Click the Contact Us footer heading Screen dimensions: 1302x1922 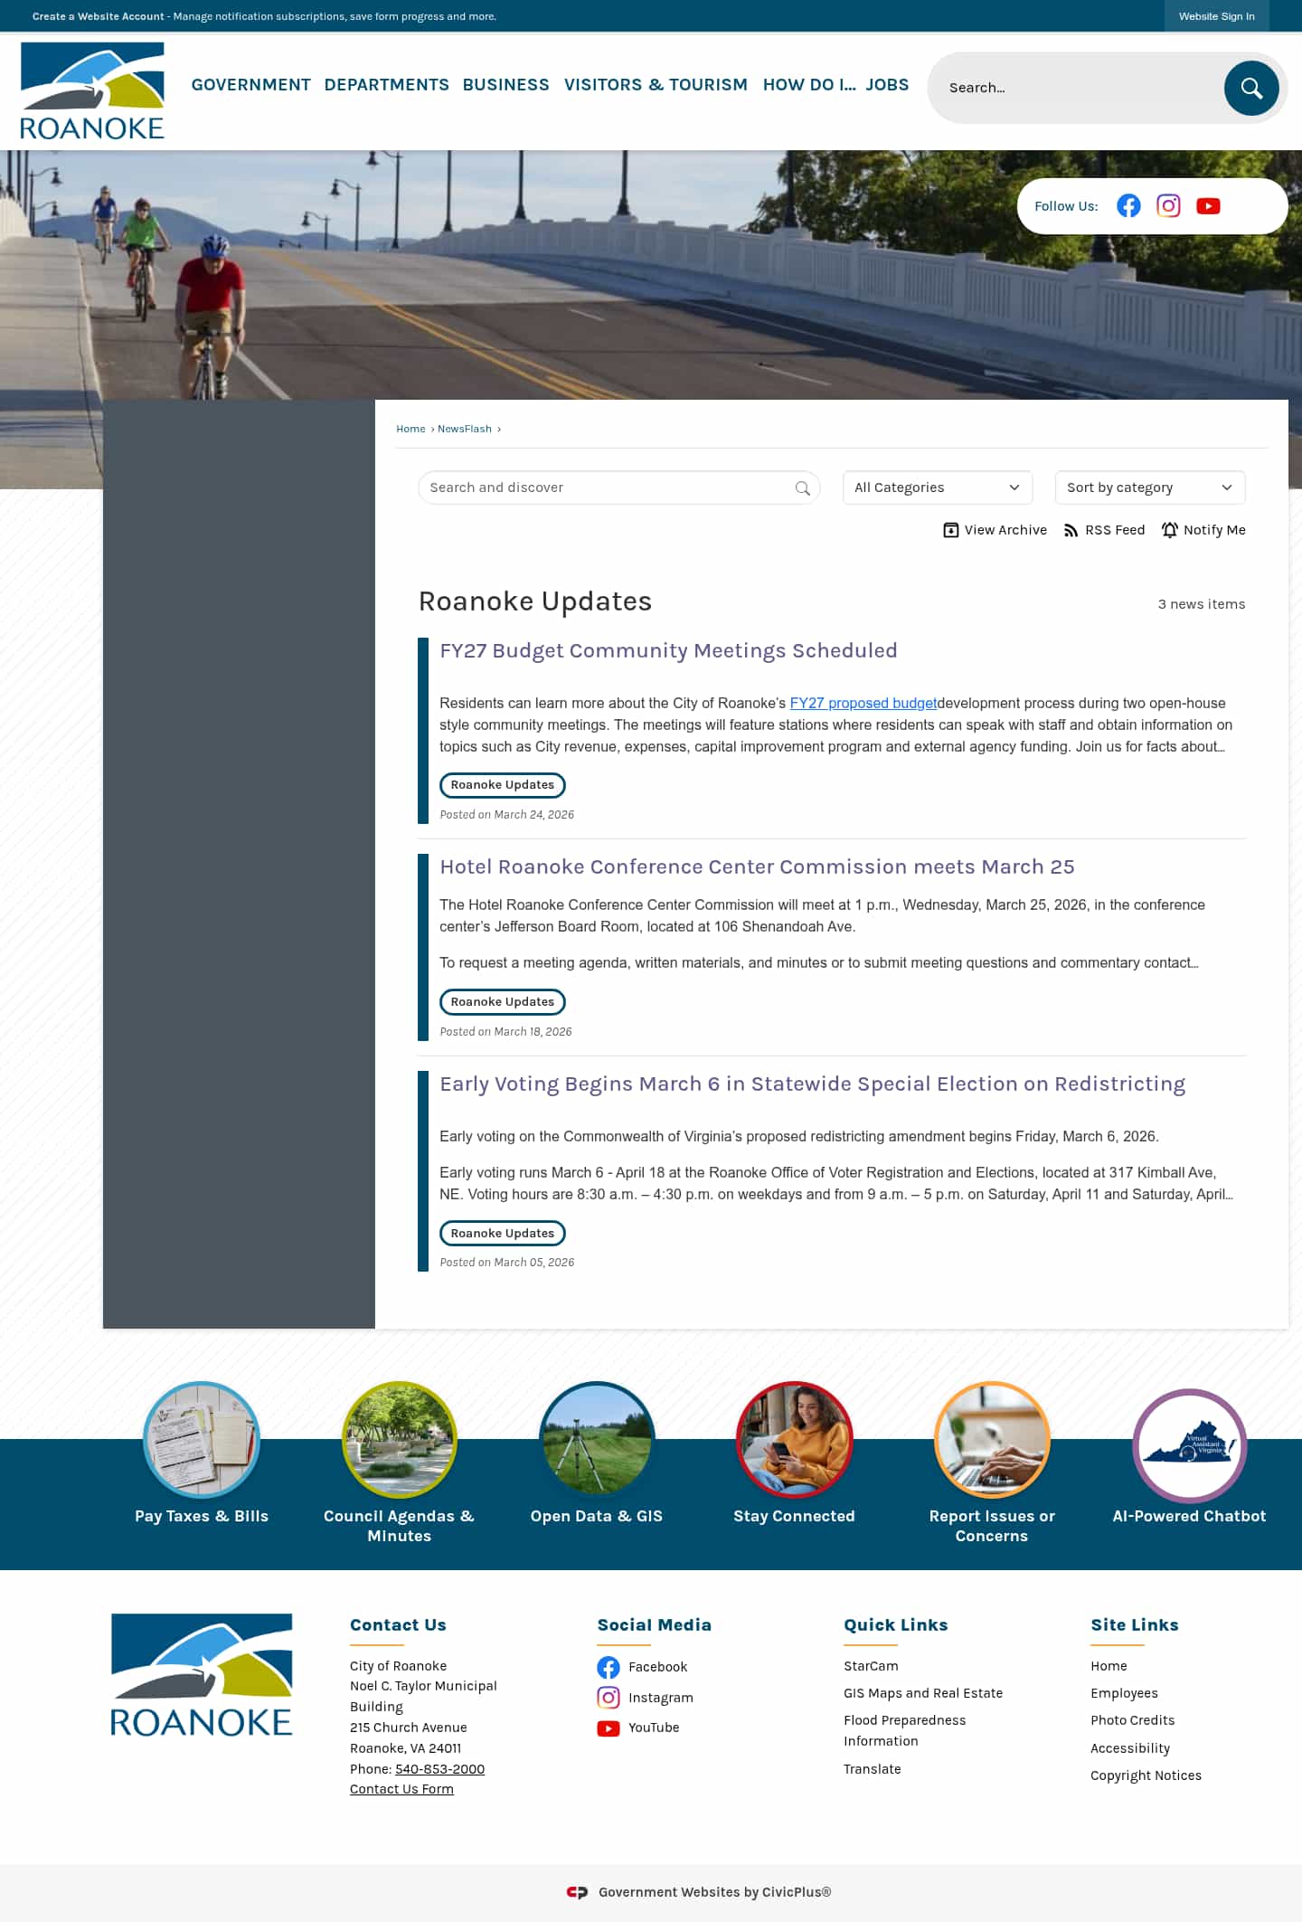(398, 1624)
